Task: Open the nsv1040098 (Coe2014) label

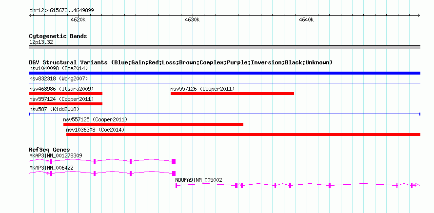Action: click(x=59, y=68)
